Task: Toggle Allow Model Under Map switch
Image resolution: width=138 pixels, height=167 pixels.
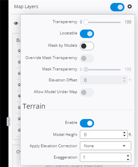Action: (x=87, y=93)
